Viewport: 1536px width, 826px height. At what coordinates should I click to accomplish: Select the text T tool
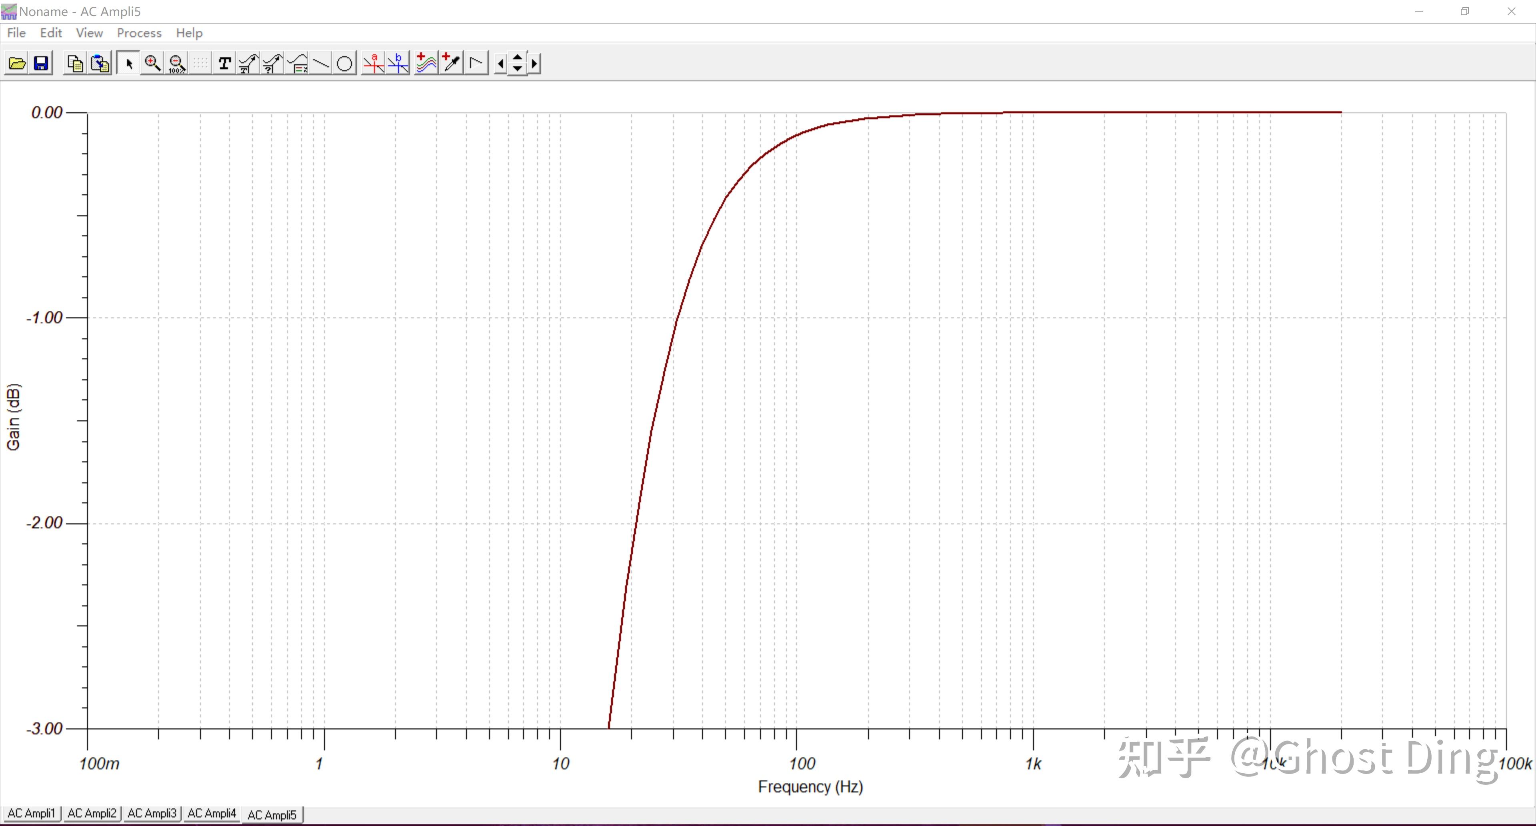coord(224,63)
